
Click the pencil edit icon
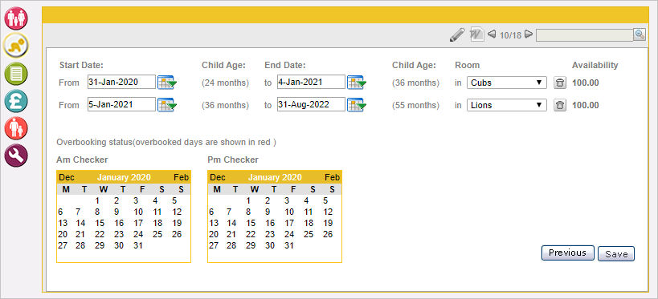457,34
